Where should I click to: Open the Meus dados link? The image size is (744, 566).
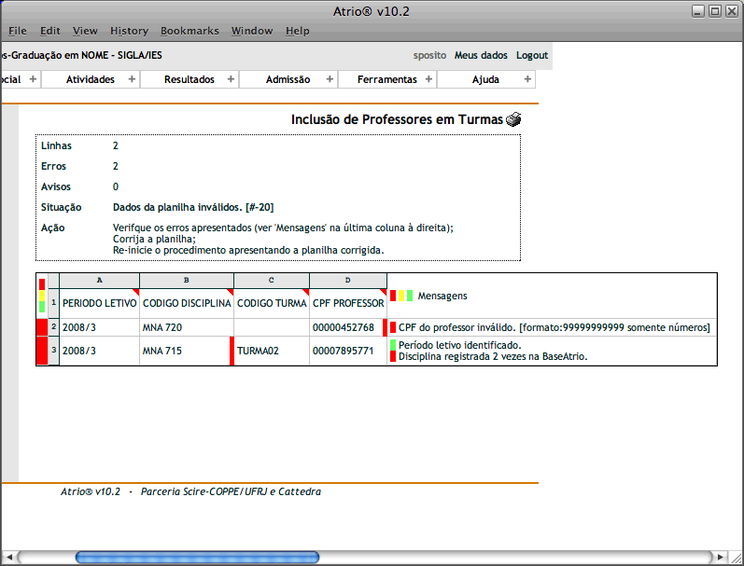pos(481,55)
